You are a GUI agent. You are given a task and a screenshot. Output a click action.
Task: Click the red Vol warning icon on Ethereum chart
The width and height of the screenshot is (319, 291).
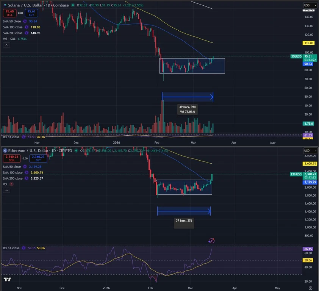(x=11, y=184)
